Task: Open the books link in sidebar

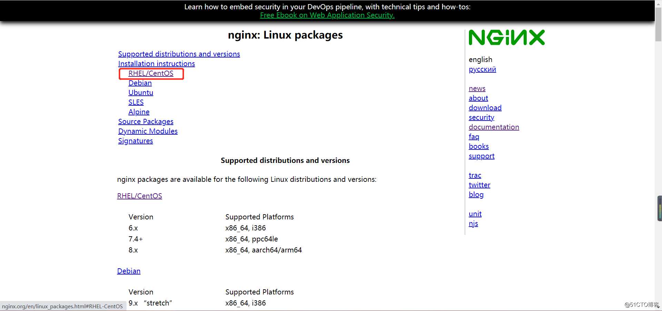Action: click(x=479, y=146)
